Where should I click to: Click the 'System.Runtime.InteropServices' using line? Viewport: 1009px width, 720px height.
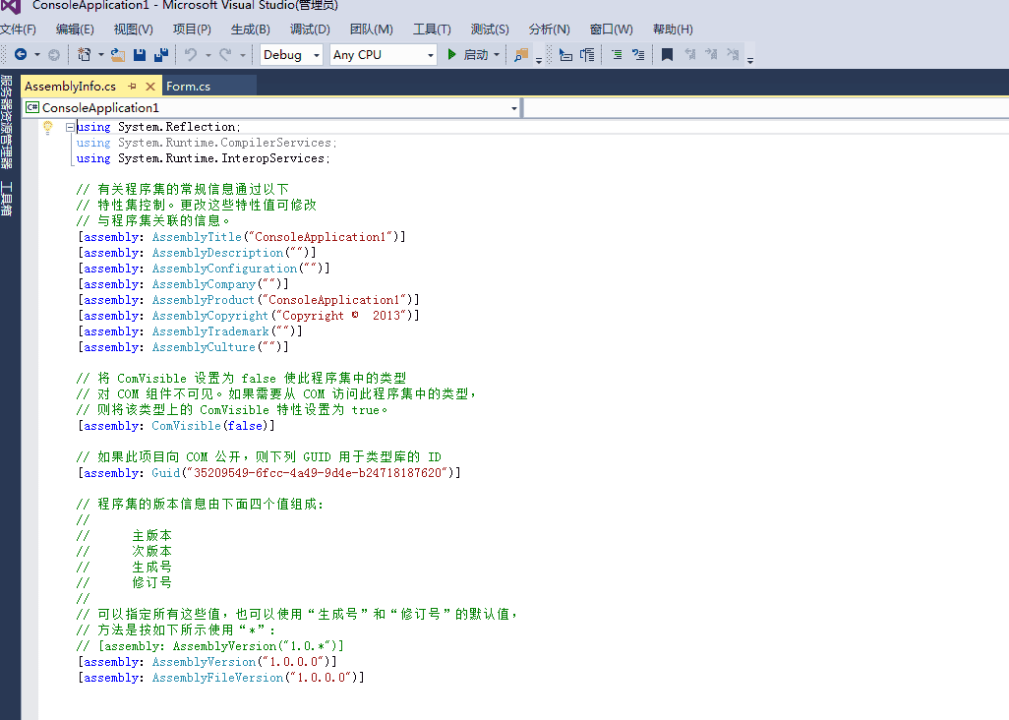(204, 158)
